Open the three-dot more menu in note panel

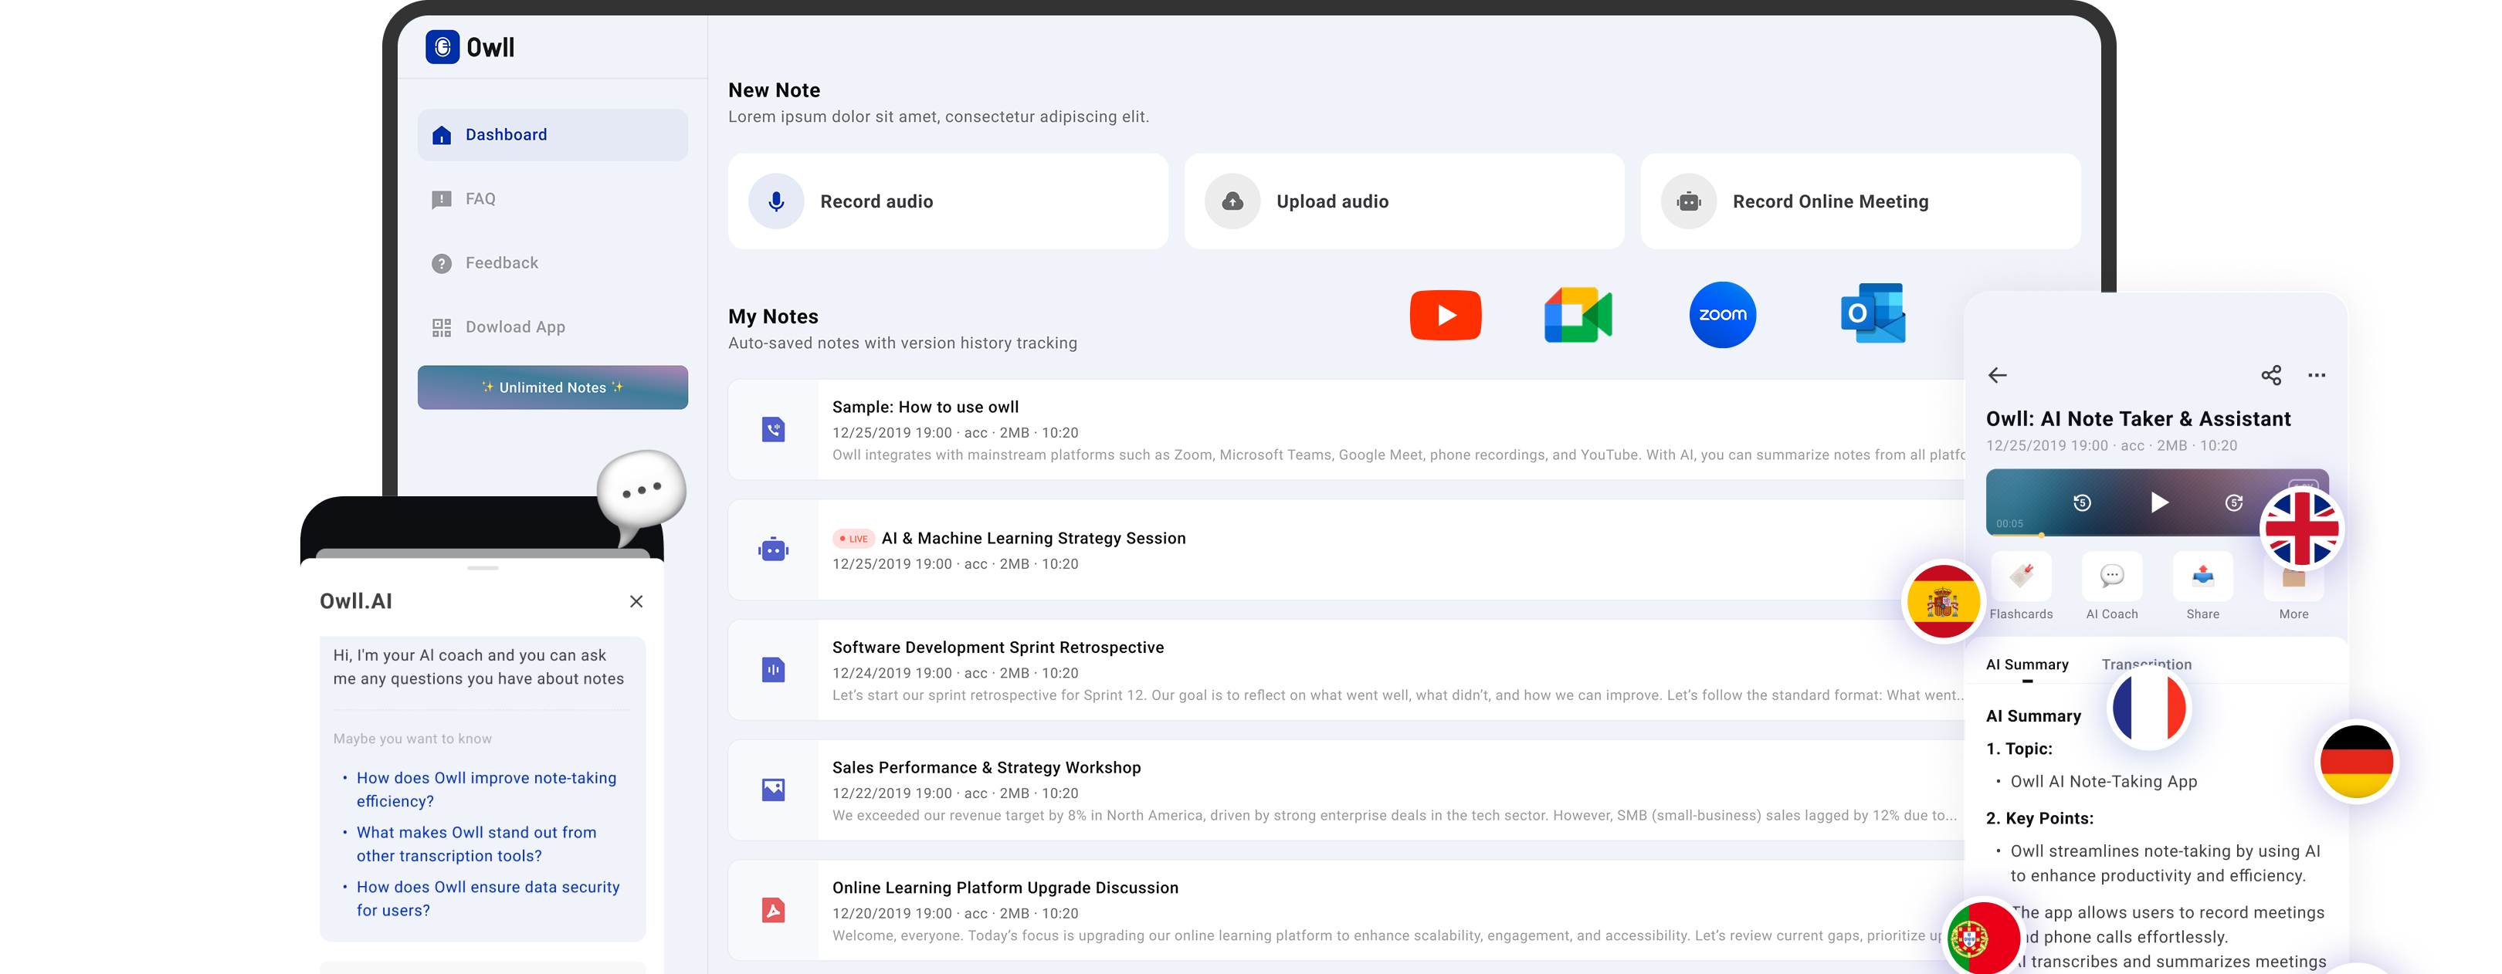(2317, 376)
